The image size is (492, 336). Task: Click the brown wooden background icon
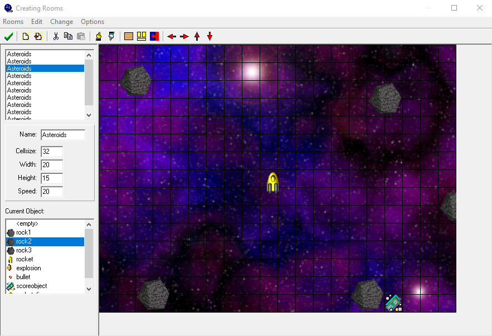pos(129,36)
